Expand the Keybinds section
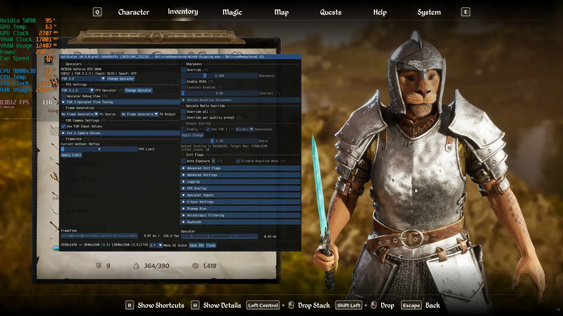This screenshot has height=316, width=563. tap(240, 222)
